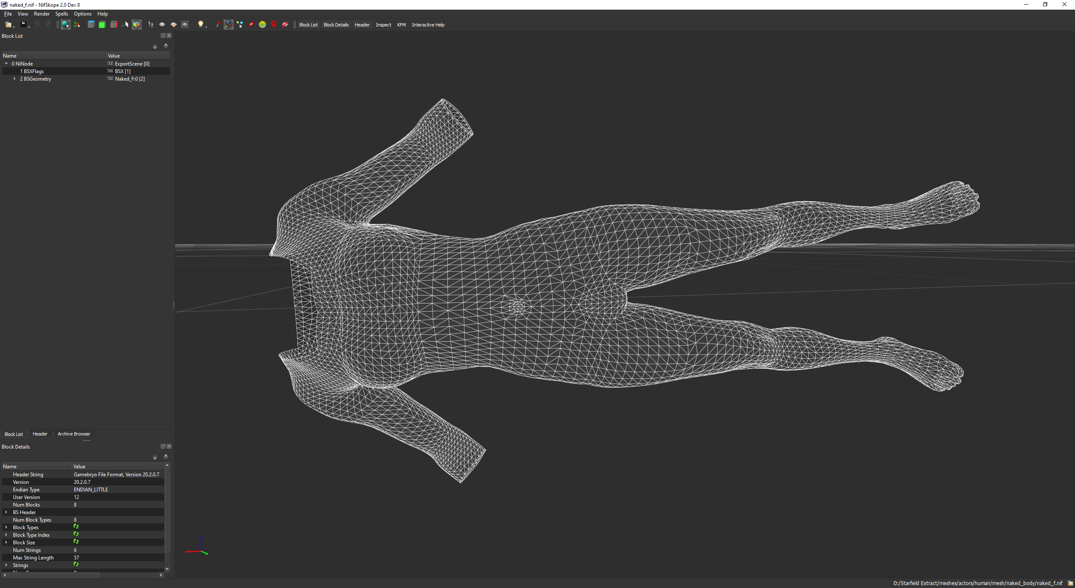Screen dimensions: 1075x588
Task: Switch to the Archive Browser tab
Action: 74,434
